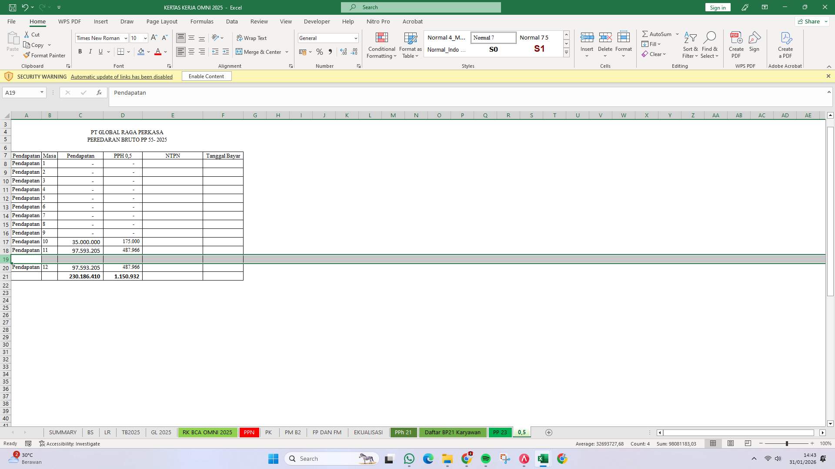Toggle italic formatting
Viewport: 835px width, 469px height.
(x=90, y=51)
